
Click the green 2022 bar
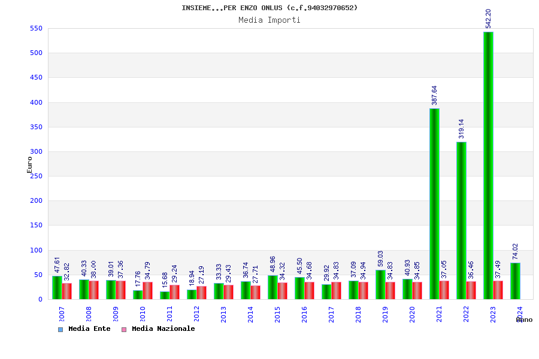[461, 220]
